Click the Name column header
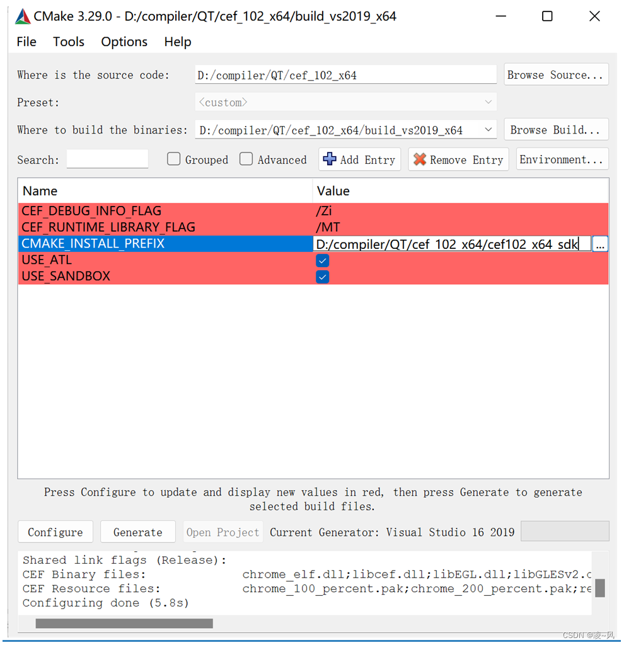The width and height of the screenshot is (624, 645). coord(165,191)
